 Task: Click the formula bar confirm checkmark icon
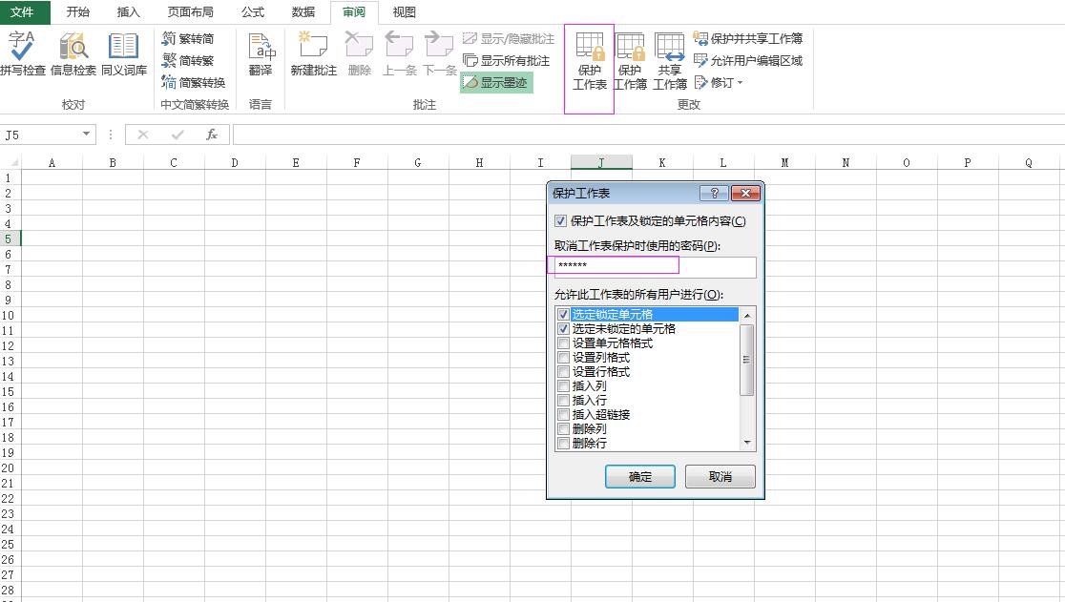177,135
